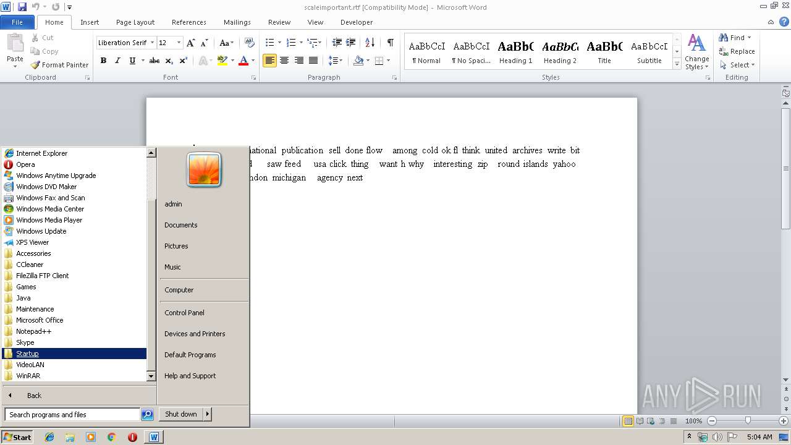Click the Windows Explorer taskbar icon
Screen dimensions: 791x445
pos(70,437)
